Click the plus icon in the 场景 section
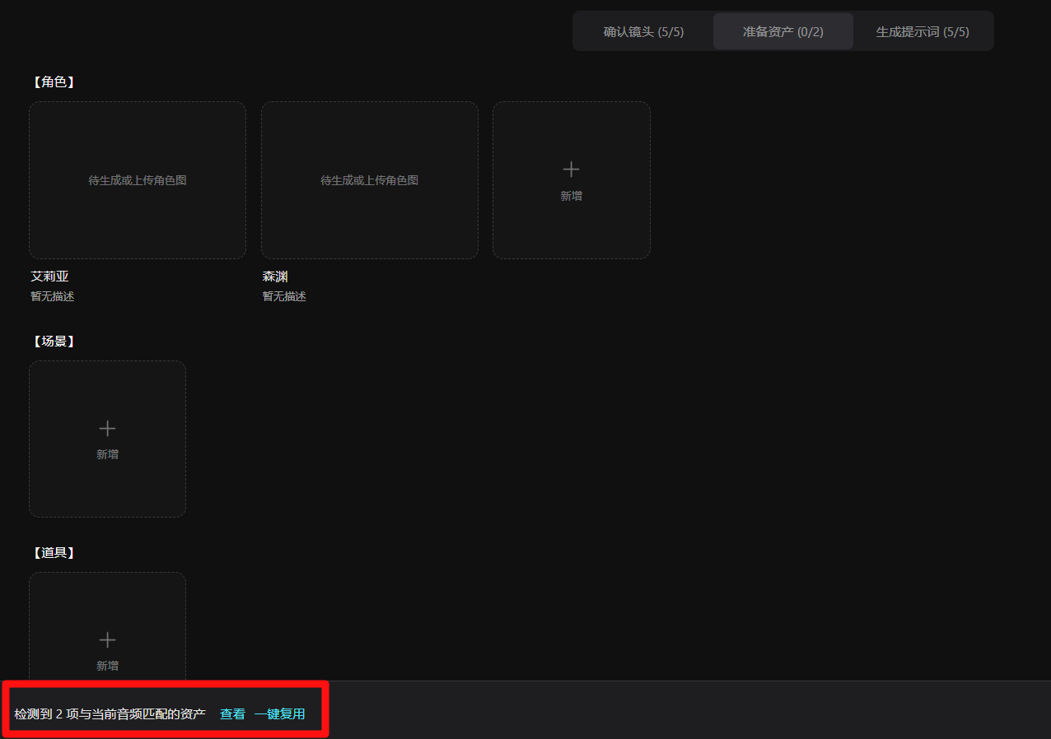The width and height of the screenshot is (1051, 739). pos(107,428)
